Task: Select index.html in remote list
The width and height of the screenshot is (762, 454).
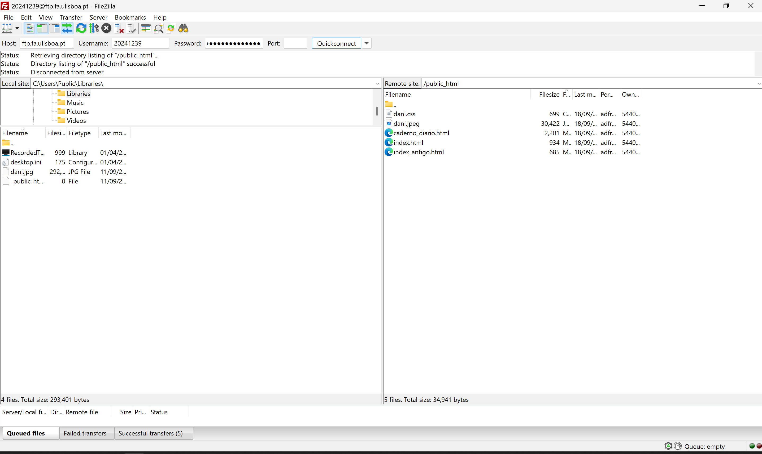Action: tap(408, 143)
